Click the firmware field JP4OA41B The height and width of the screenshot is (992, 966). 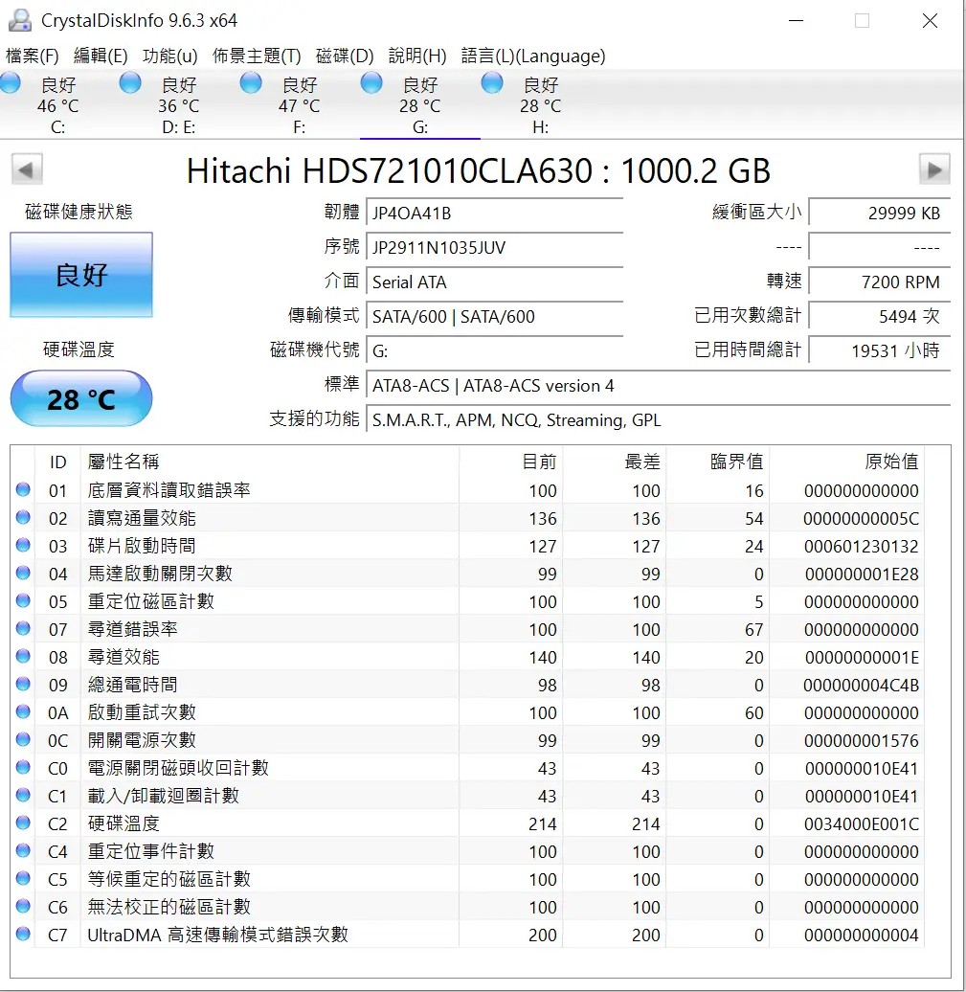point(495,214)
